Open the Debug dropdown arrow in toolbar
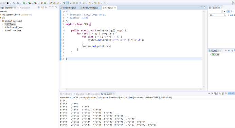 [21, 3]
